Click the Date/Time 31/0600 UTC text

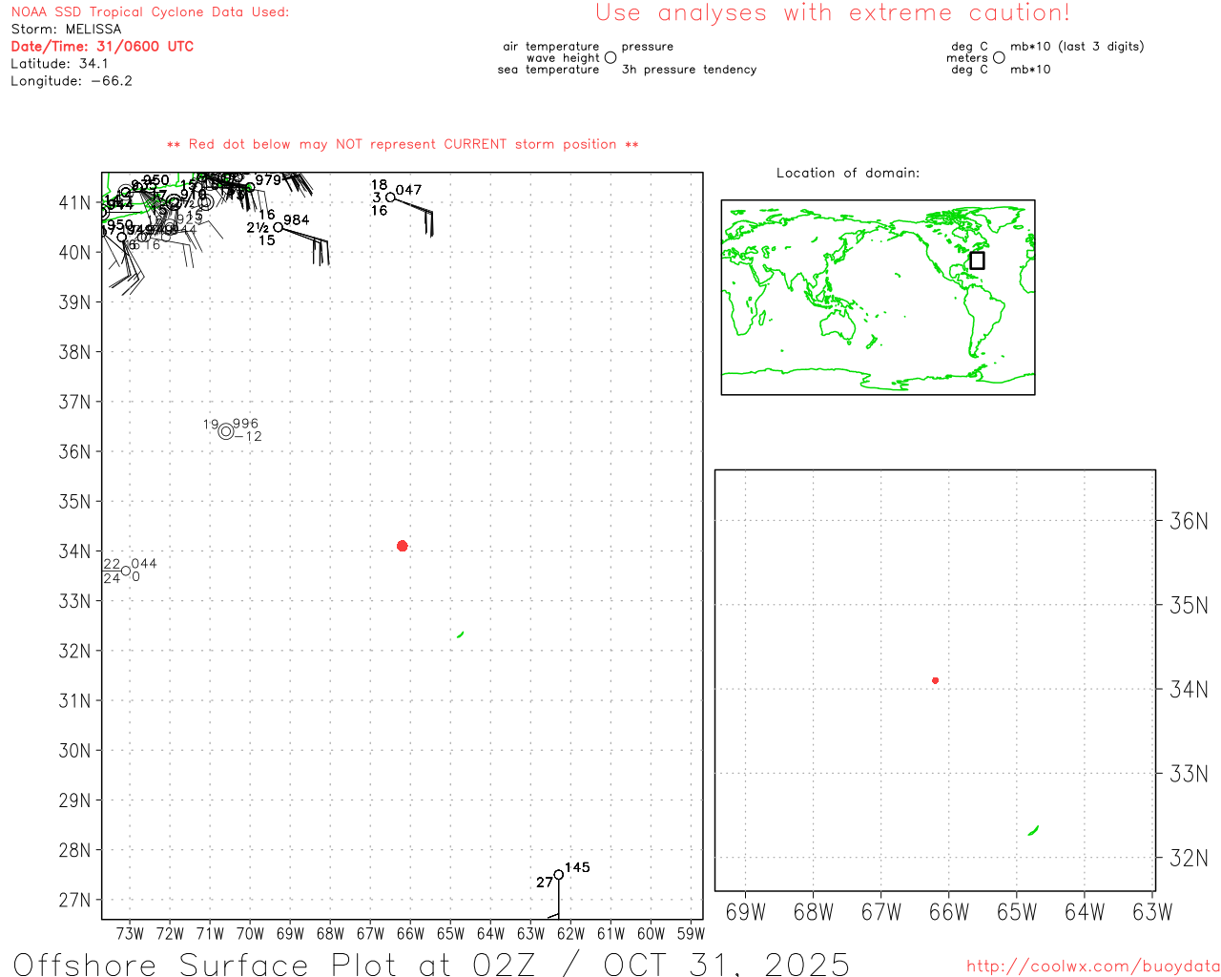pos(102,47)
